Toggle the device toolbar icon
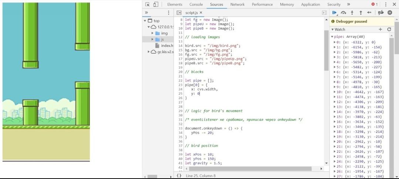This screenshot has width=399, height=179. click(x=156, y=4)
